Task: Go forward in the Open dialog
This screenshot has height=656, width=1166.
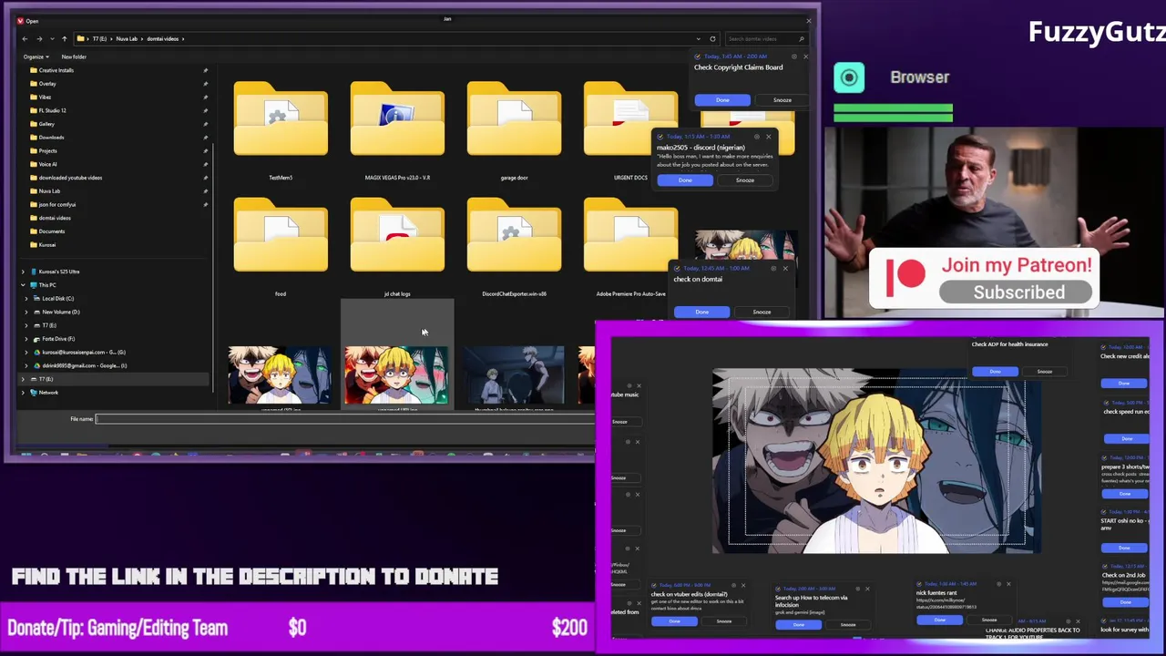Action: click(38, 38)
